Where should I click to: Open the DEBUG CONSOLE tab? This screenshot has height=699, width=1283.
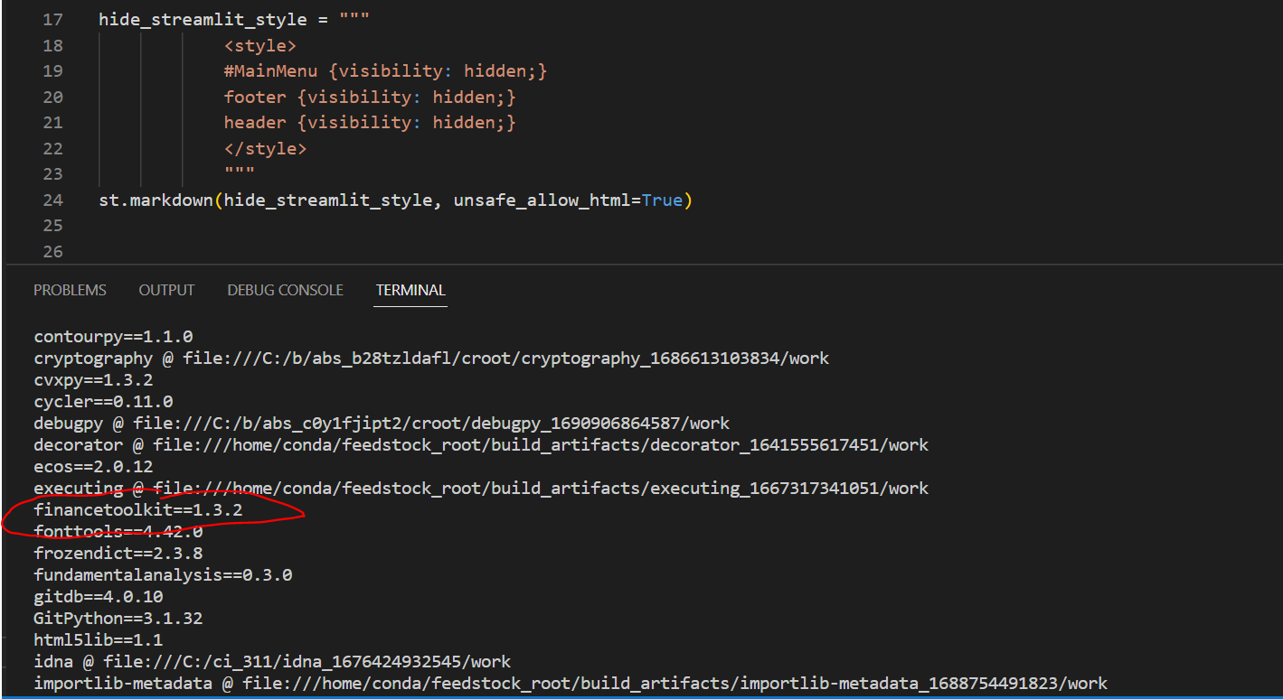click(x=285, y=290)
